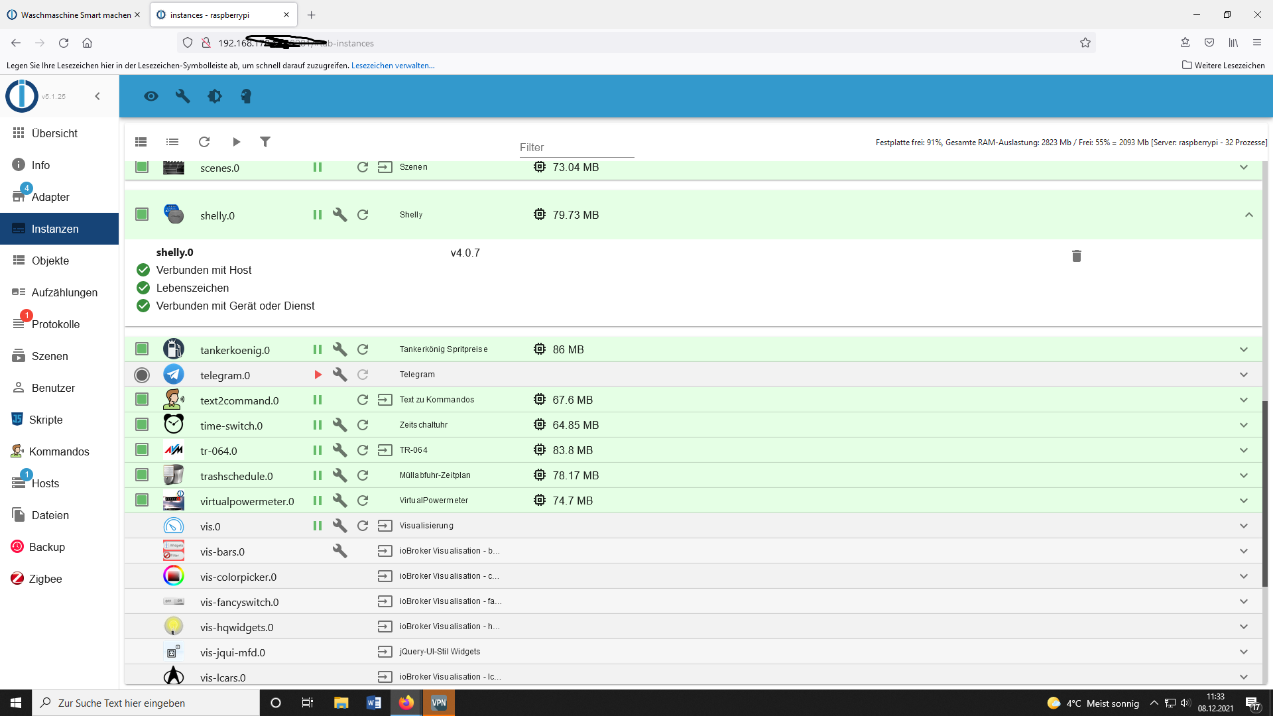Viewport: 1273px width, 716px height.
Task: Toggle shelly.0 status indicator
Action: click(x=142, y=214)
